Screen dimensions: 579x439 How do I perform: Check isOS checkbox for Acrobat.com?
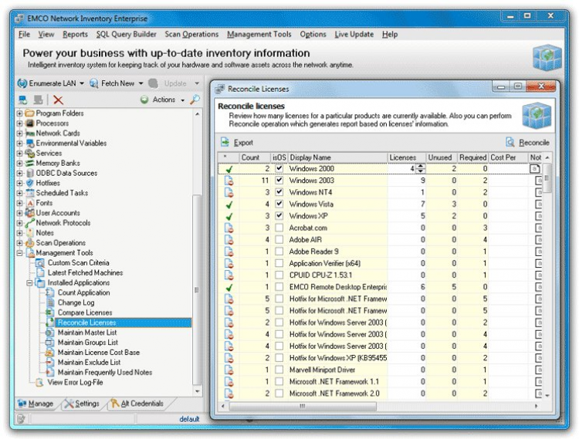(279, 228)
